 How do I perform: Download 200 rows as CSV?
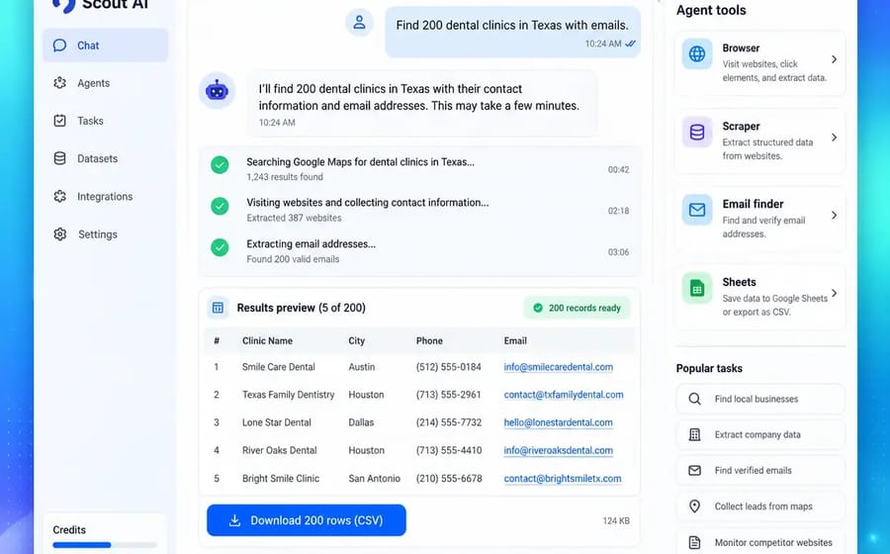(x=307, y=520)
